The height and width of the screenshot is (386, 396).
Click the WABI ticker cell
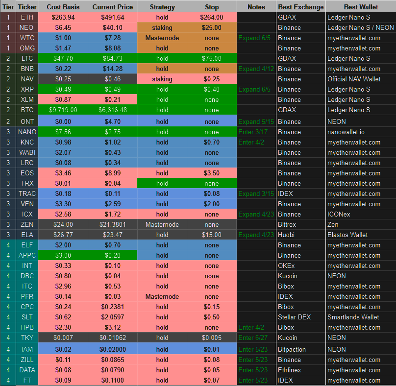pyautogui.click(x=27, y=153)
